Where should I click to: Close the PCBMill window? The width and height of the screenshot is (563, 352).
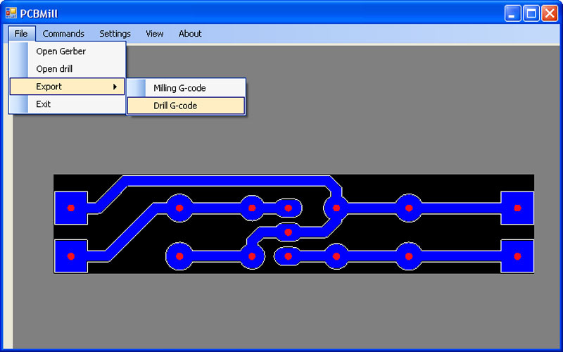[x=550, y=13]
